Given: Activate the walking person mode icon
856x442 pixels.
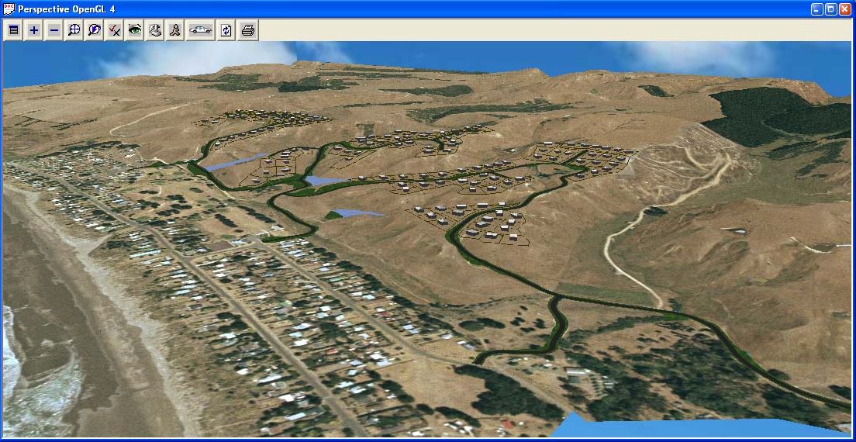Looking at the screenshot, I should (175, 30).
